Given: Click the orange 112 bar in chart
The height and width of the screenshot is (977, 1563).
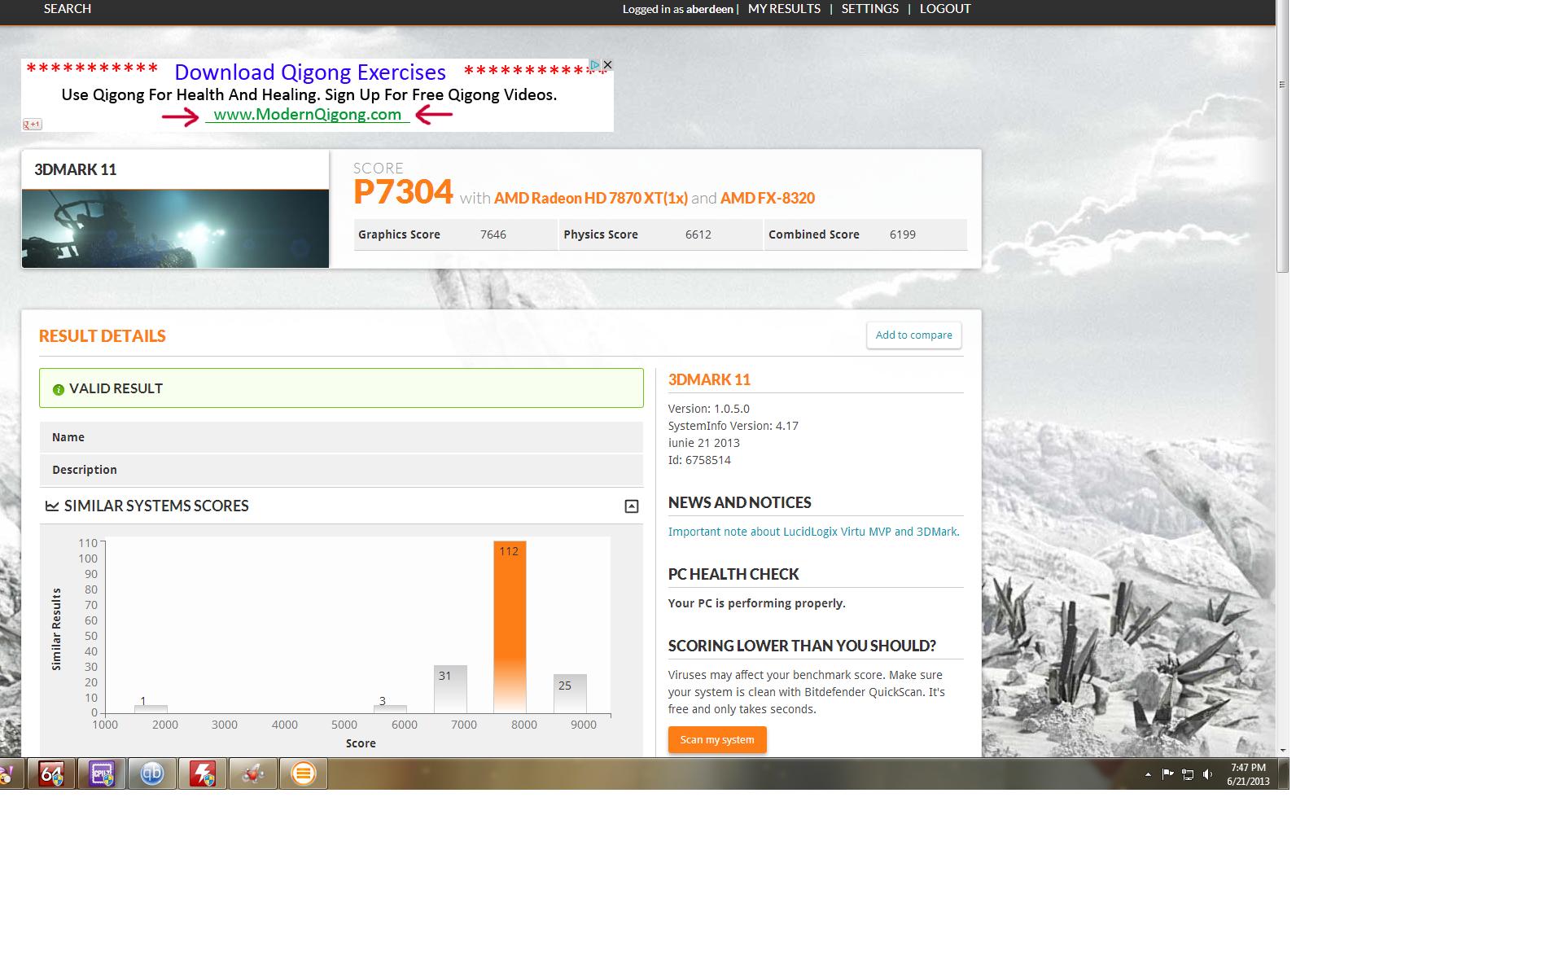Looking at the screenshot, I should [x=510, y=627].
